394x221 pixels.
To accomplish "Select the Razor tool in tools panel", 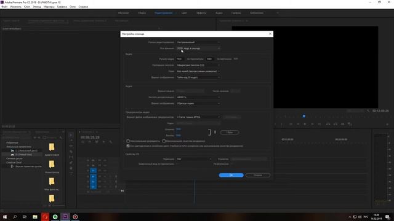I will (x=71, y=152).
